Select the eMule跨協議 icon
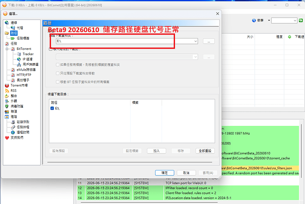305x204 pixels. click(13, 70)
